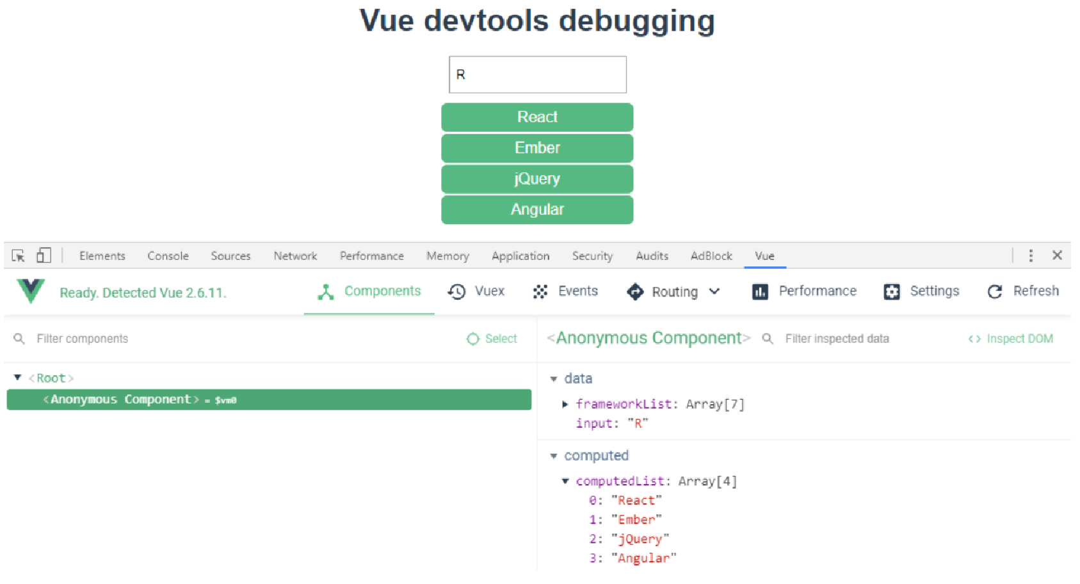Open the Sources DevTools tab
This screenshot has height=584, width=1080.
tap(230, 255)
